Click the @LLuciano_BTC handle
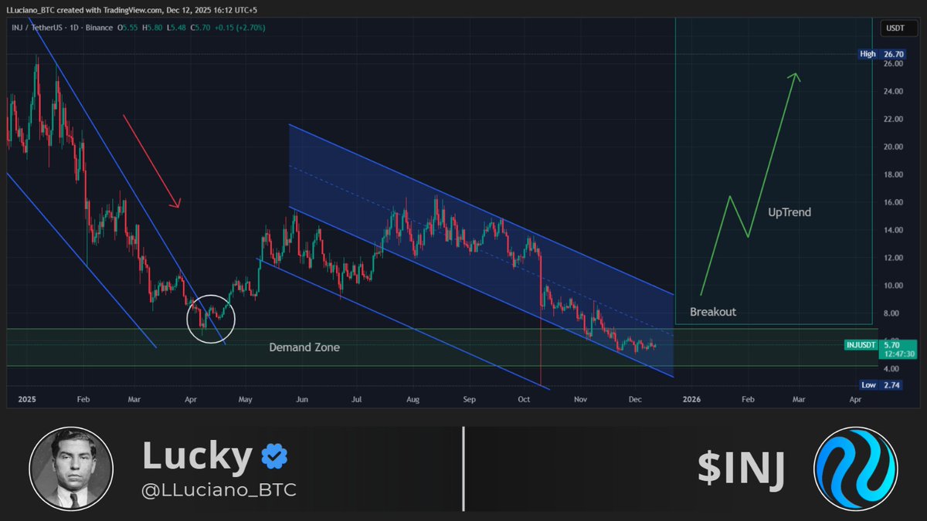 [x=219, y=489]
